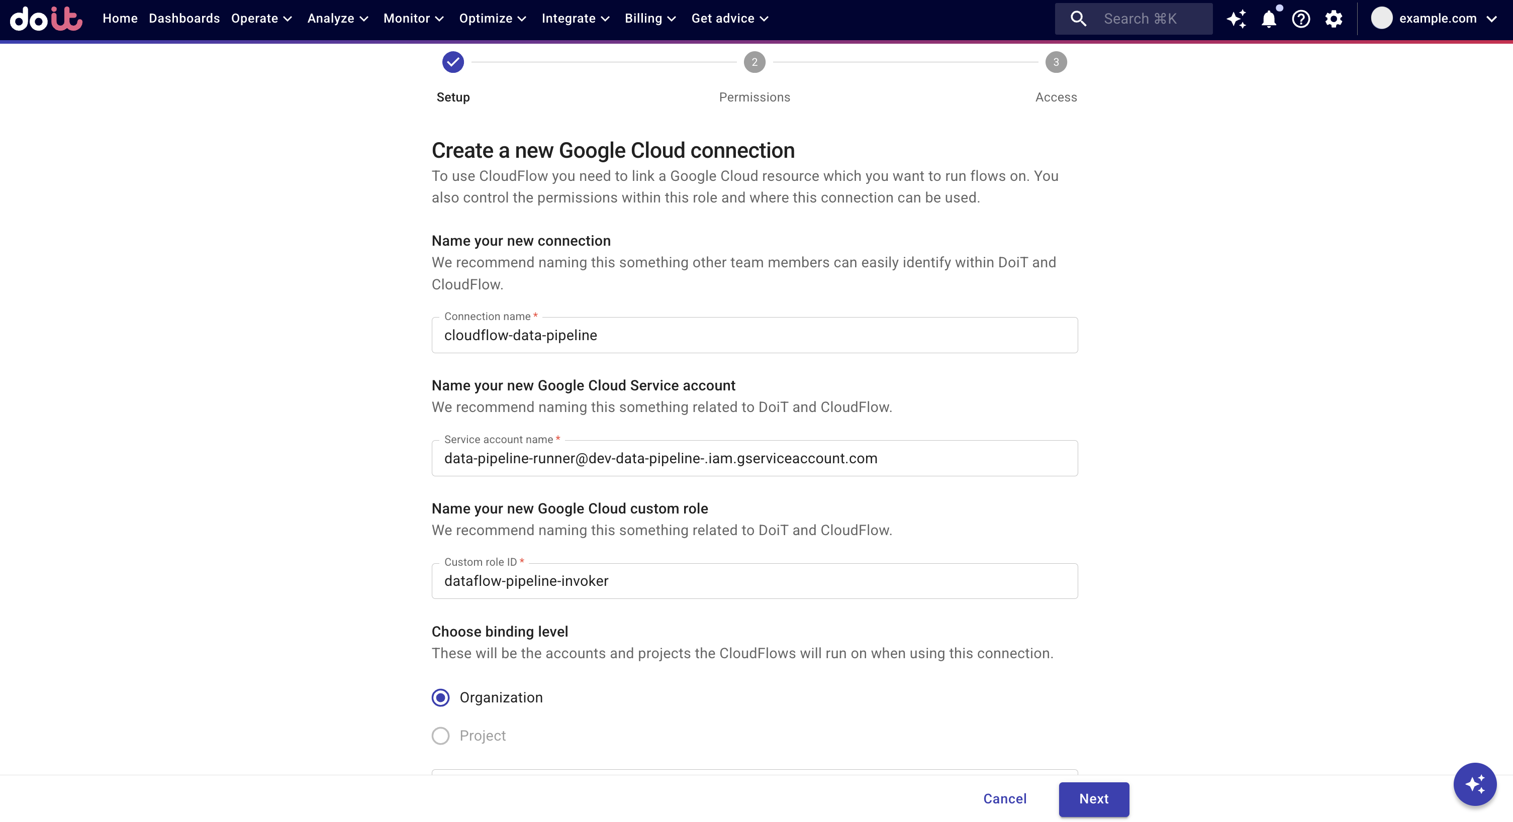Click Cancel to abandon the connection setup

pos(1004,799)
